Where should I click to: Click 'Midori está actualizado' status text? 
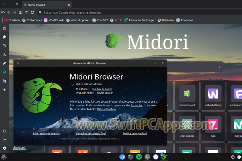(89, 84)
